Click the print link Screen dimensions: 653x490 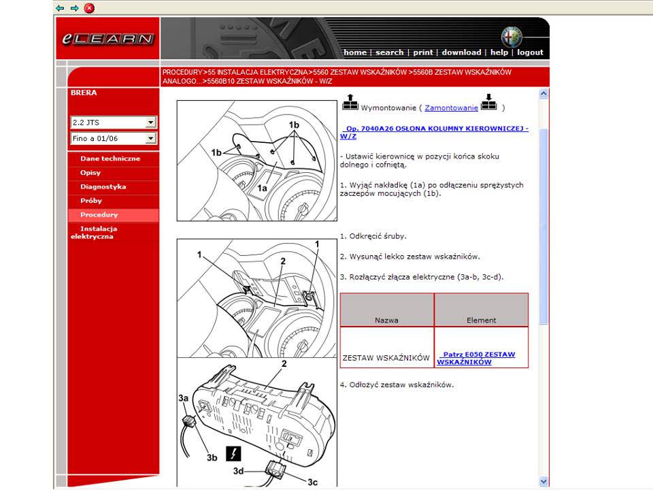[x=422, y=52]
